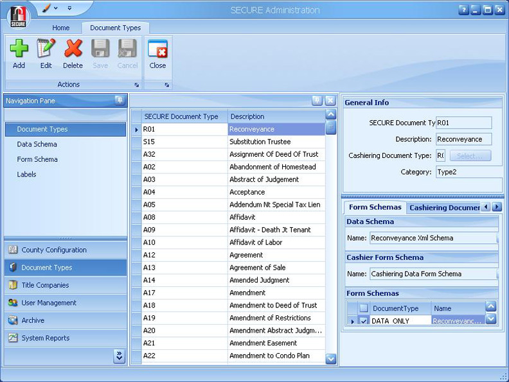Toggle the Form Schemas header select-all checkbox
The height and width of the screenshot is (382, 509).
364,308
